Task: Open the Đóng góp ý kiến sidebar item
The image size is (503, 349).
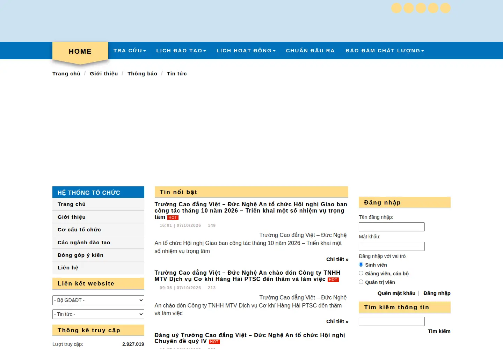Action: coord(98,255)
